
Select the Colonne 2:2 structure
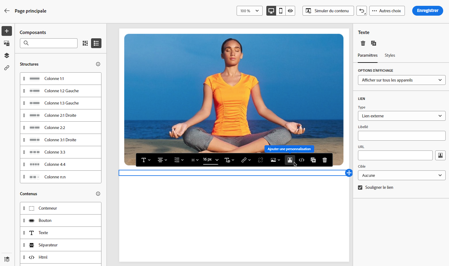click(61, 128)
